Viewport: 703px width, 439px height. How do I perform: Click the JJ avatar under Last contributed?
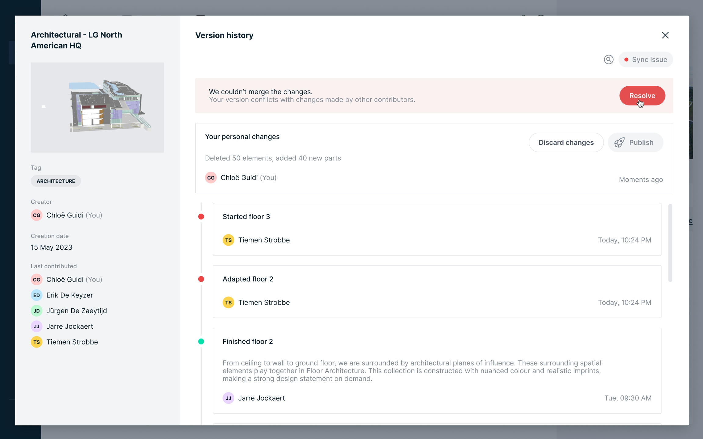coord(37,327)
